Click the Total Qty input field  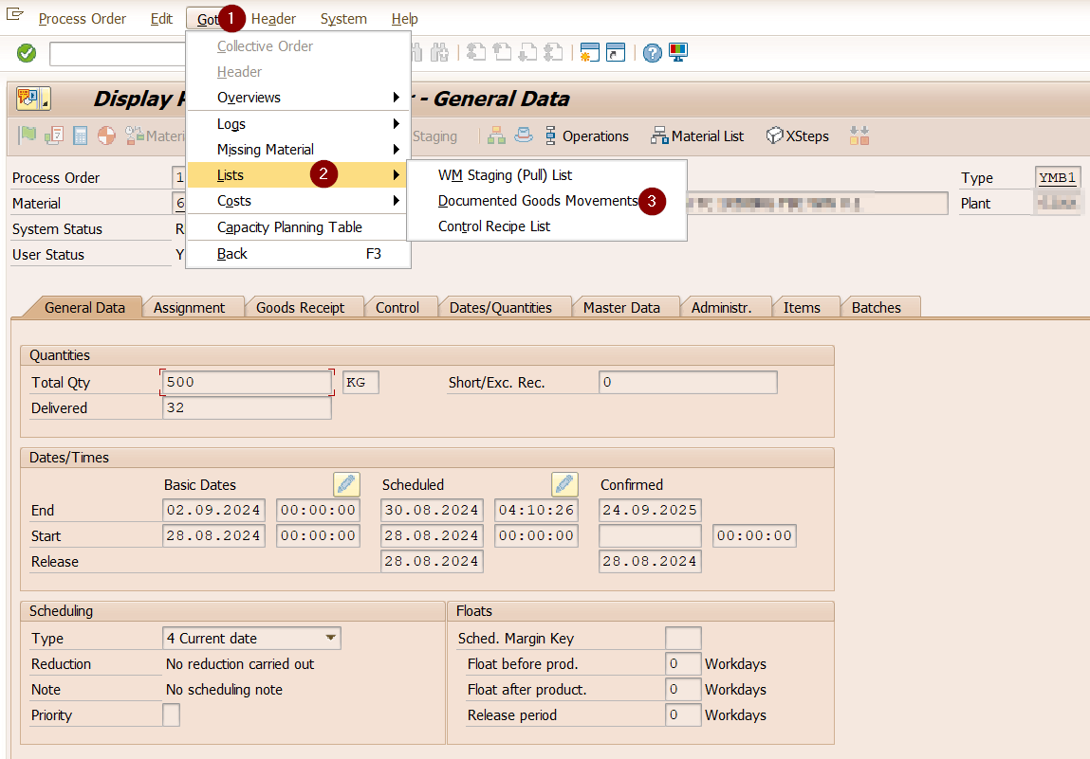tap(247, 383)
